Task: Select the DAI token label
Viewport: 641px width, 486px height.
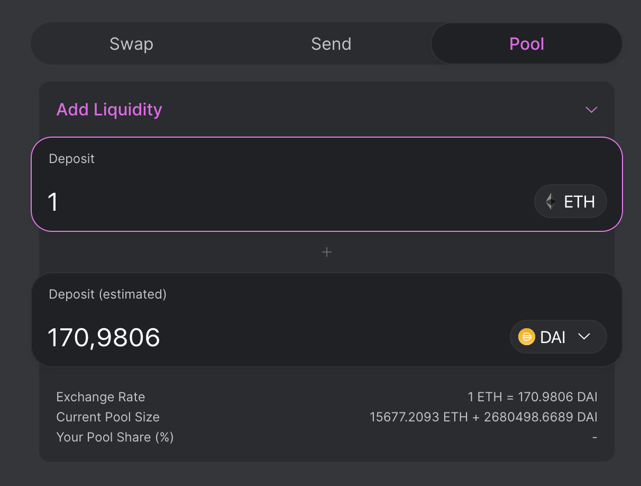Action: 553,337
